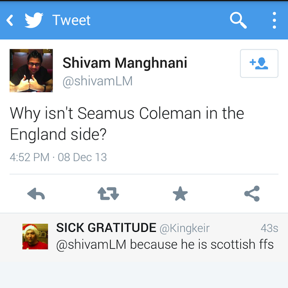This screenshot has width=288, height=288.
Task: Open the @Kingkeir handle in reply
Action: click(x=185, y=228)
